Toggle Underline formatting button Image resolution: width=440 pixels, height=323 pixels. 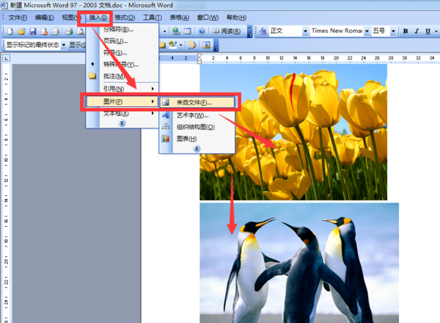click(x=427, y=31)
